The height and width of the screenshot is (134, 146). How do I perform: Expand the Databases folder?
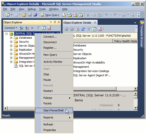(x=11, y=38)
